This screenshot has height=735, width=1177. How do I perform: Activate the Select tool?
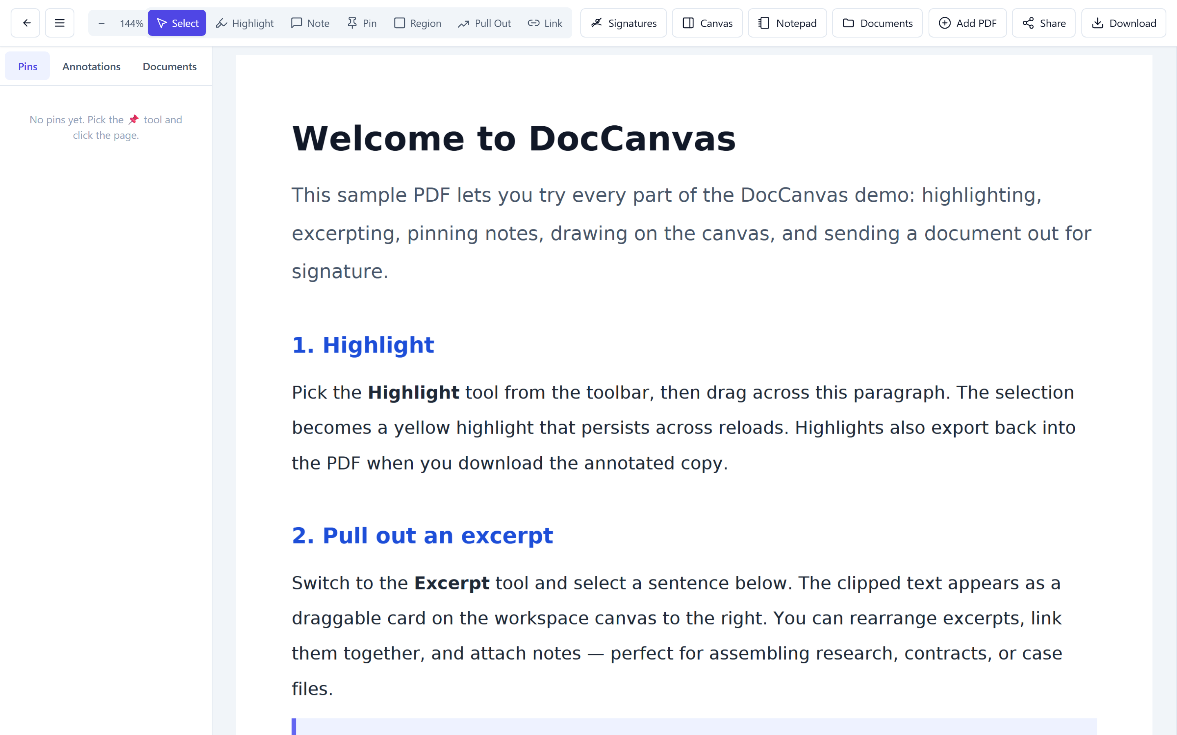pos(177,23)
